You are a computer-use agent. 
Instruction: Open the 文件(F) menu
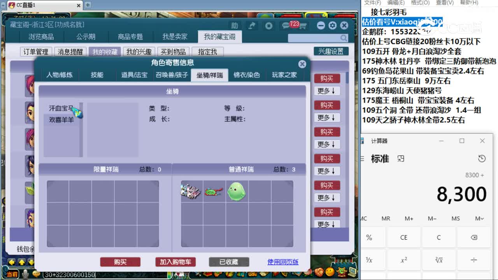[x=372, y=2]
